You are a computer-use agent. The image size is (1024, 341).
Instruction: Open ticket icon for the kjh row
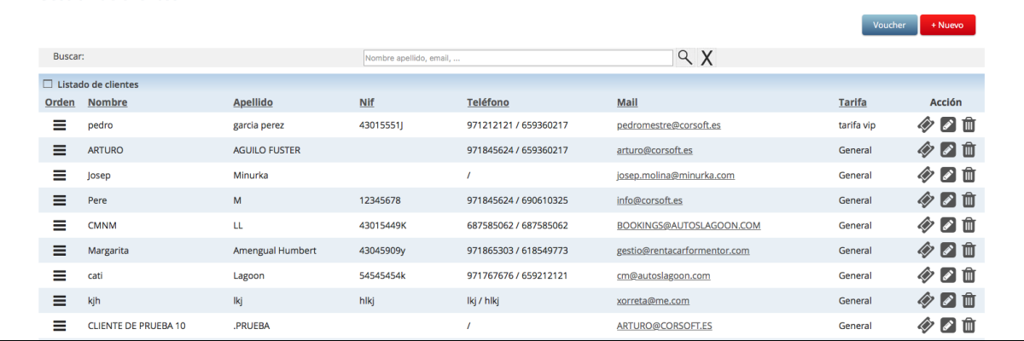pyautogui.click(x=925, y=300)
